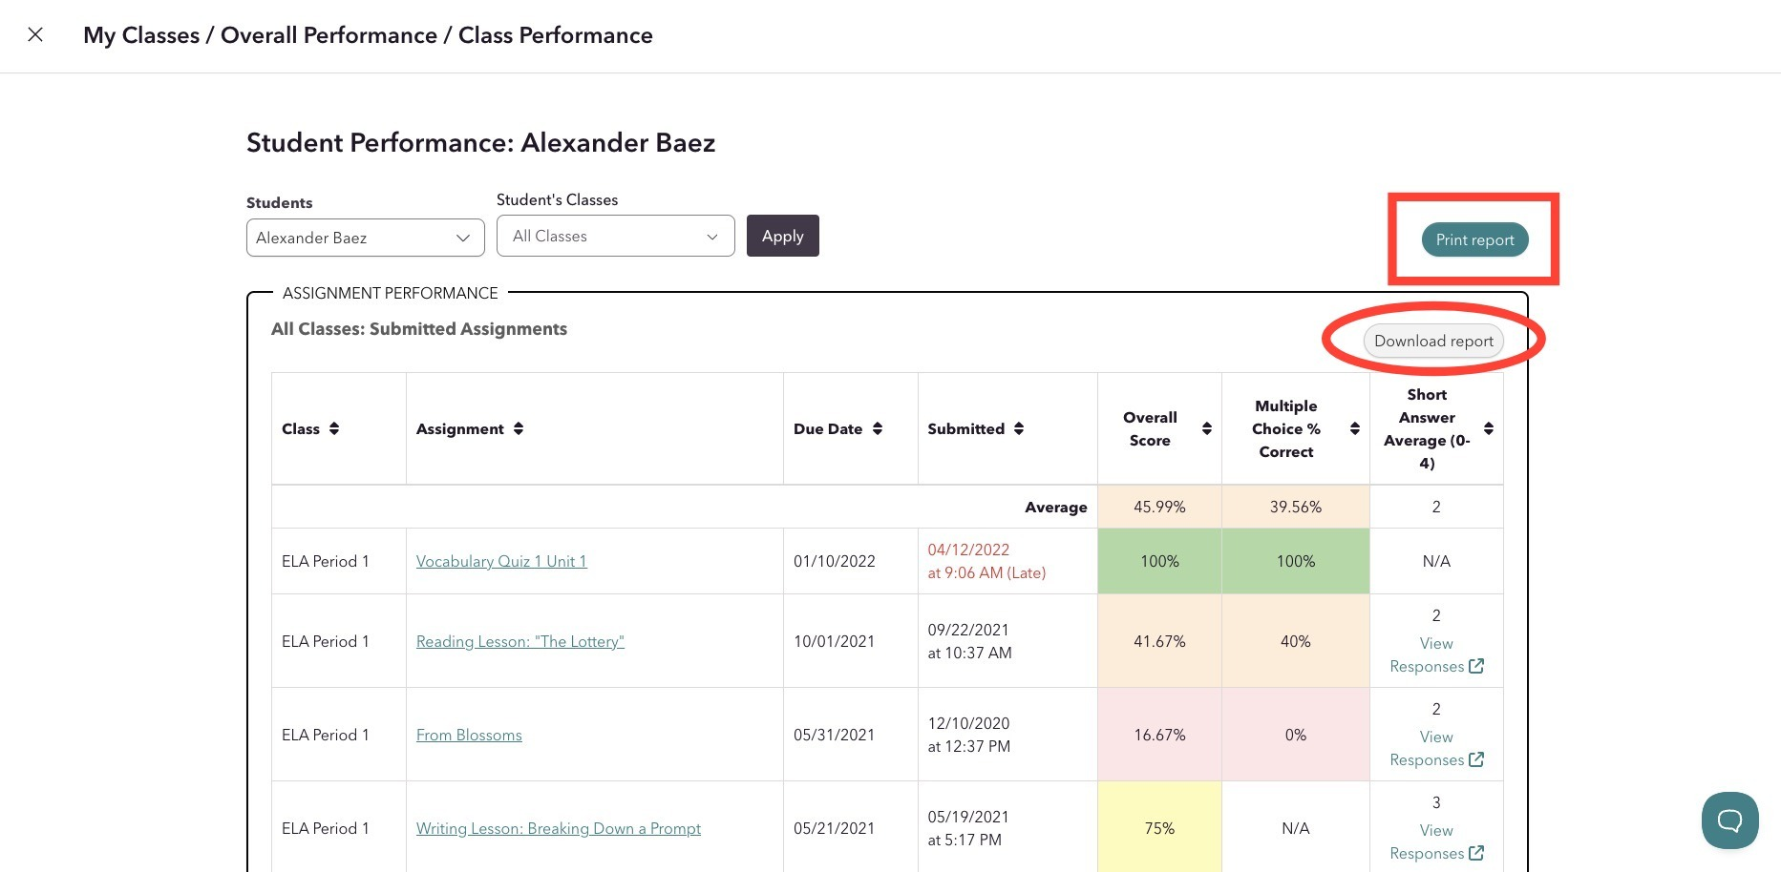This screenshot has width=1781, height=872.
Task: Sort by Overall Score arrows
Action: (x=1207, y=429)
